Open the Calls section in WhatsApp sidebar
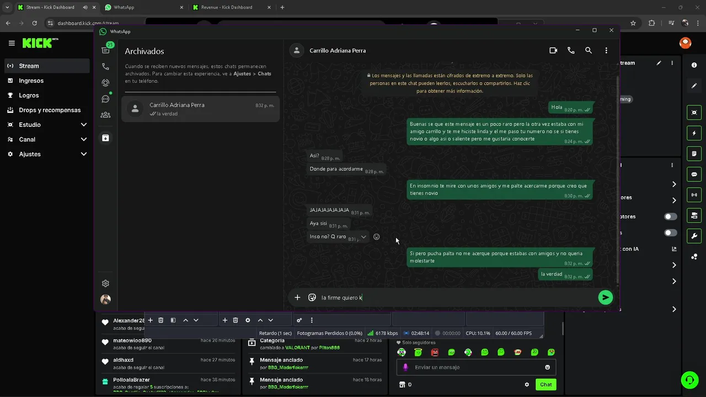The image size is (706, 397). coord(105,67)
